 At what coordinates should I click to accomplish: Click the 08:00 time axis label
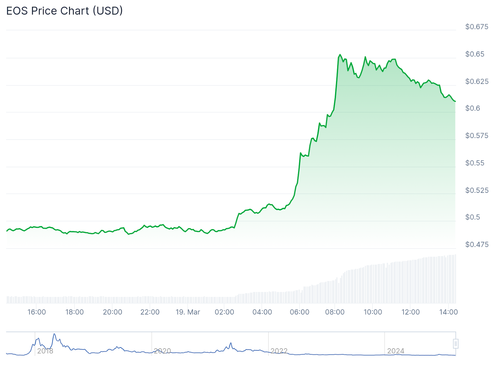(335, 312)
